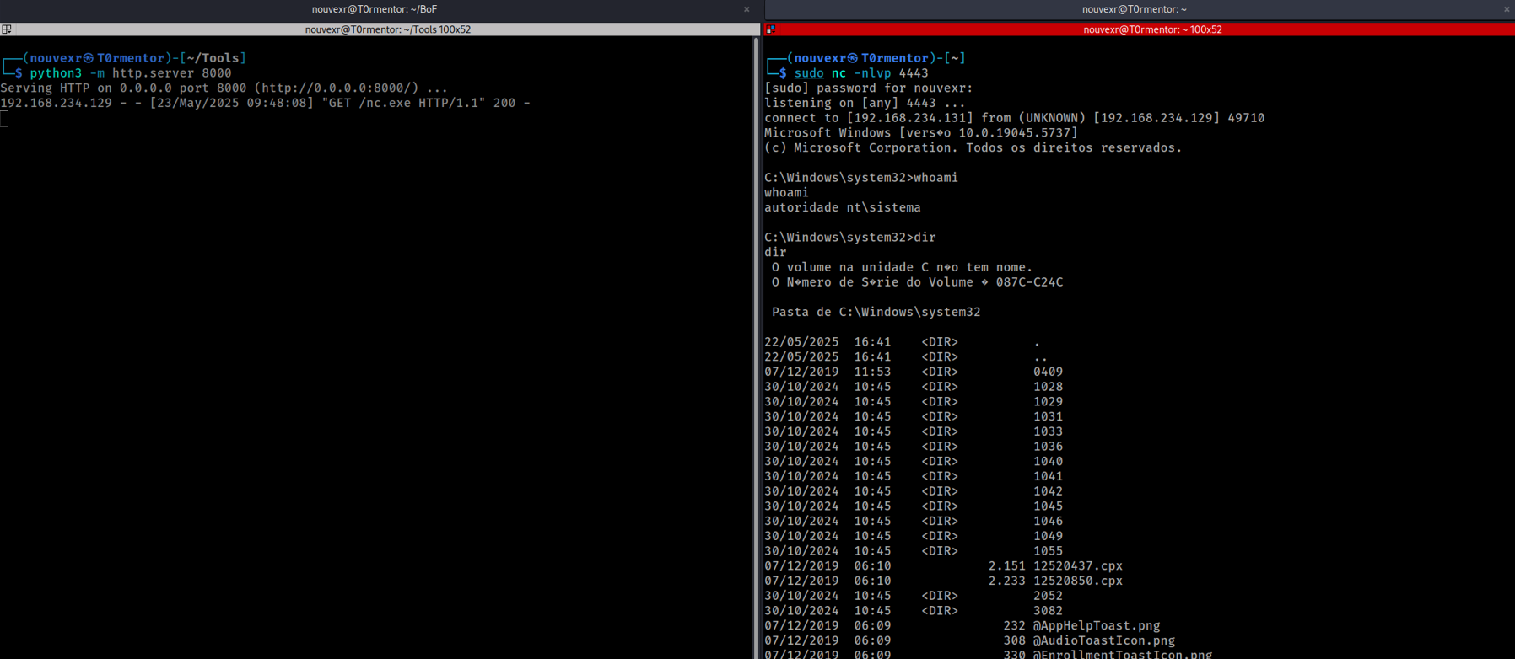Screen dimensions: 1515x659
Task: Click the '1036' directory entry
Action: click(1049, 447)
